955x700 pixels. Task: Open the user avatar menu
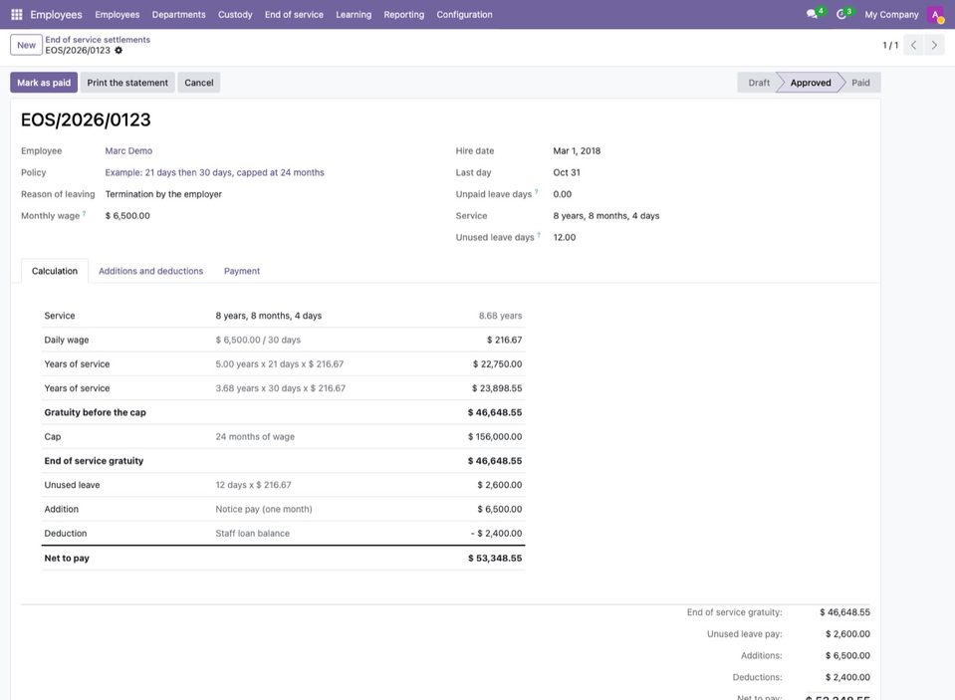935,15
